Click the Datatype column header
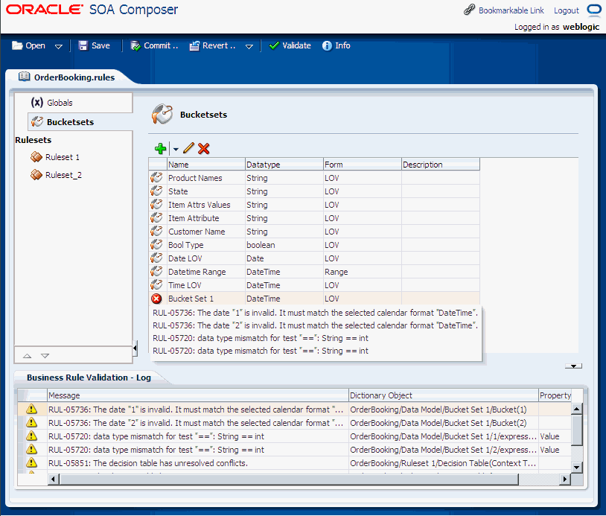Screen dimensions: 606x516 284,165
